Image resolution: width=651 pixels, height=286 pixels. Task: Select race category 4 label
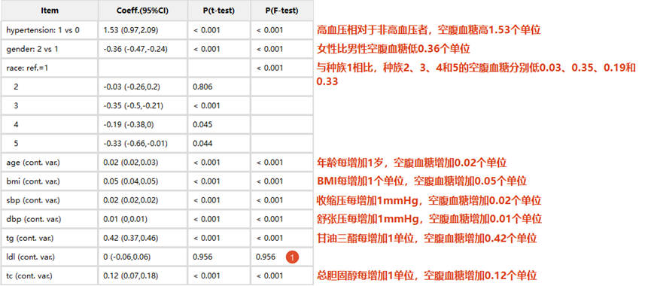coord(16,124)
